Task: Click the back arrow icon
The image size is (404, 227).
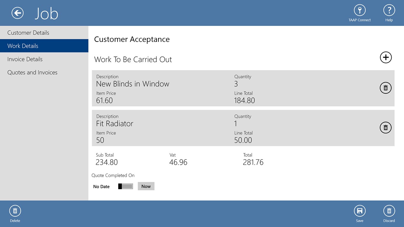Action: pos(18,13)
